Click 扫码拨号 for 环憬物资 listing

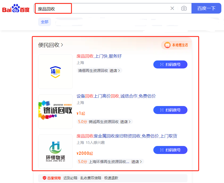(x=170, y=150)
